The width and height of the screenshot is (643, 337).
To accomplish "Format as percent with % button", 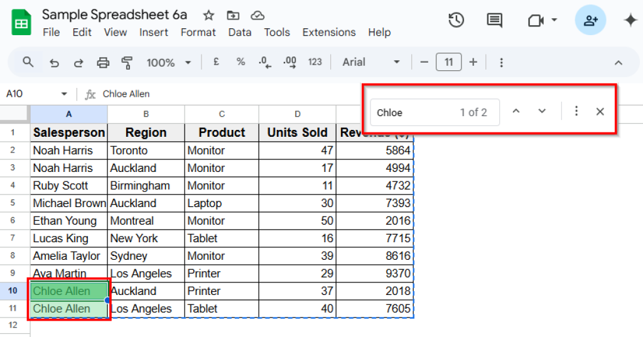I will [240, 62].
